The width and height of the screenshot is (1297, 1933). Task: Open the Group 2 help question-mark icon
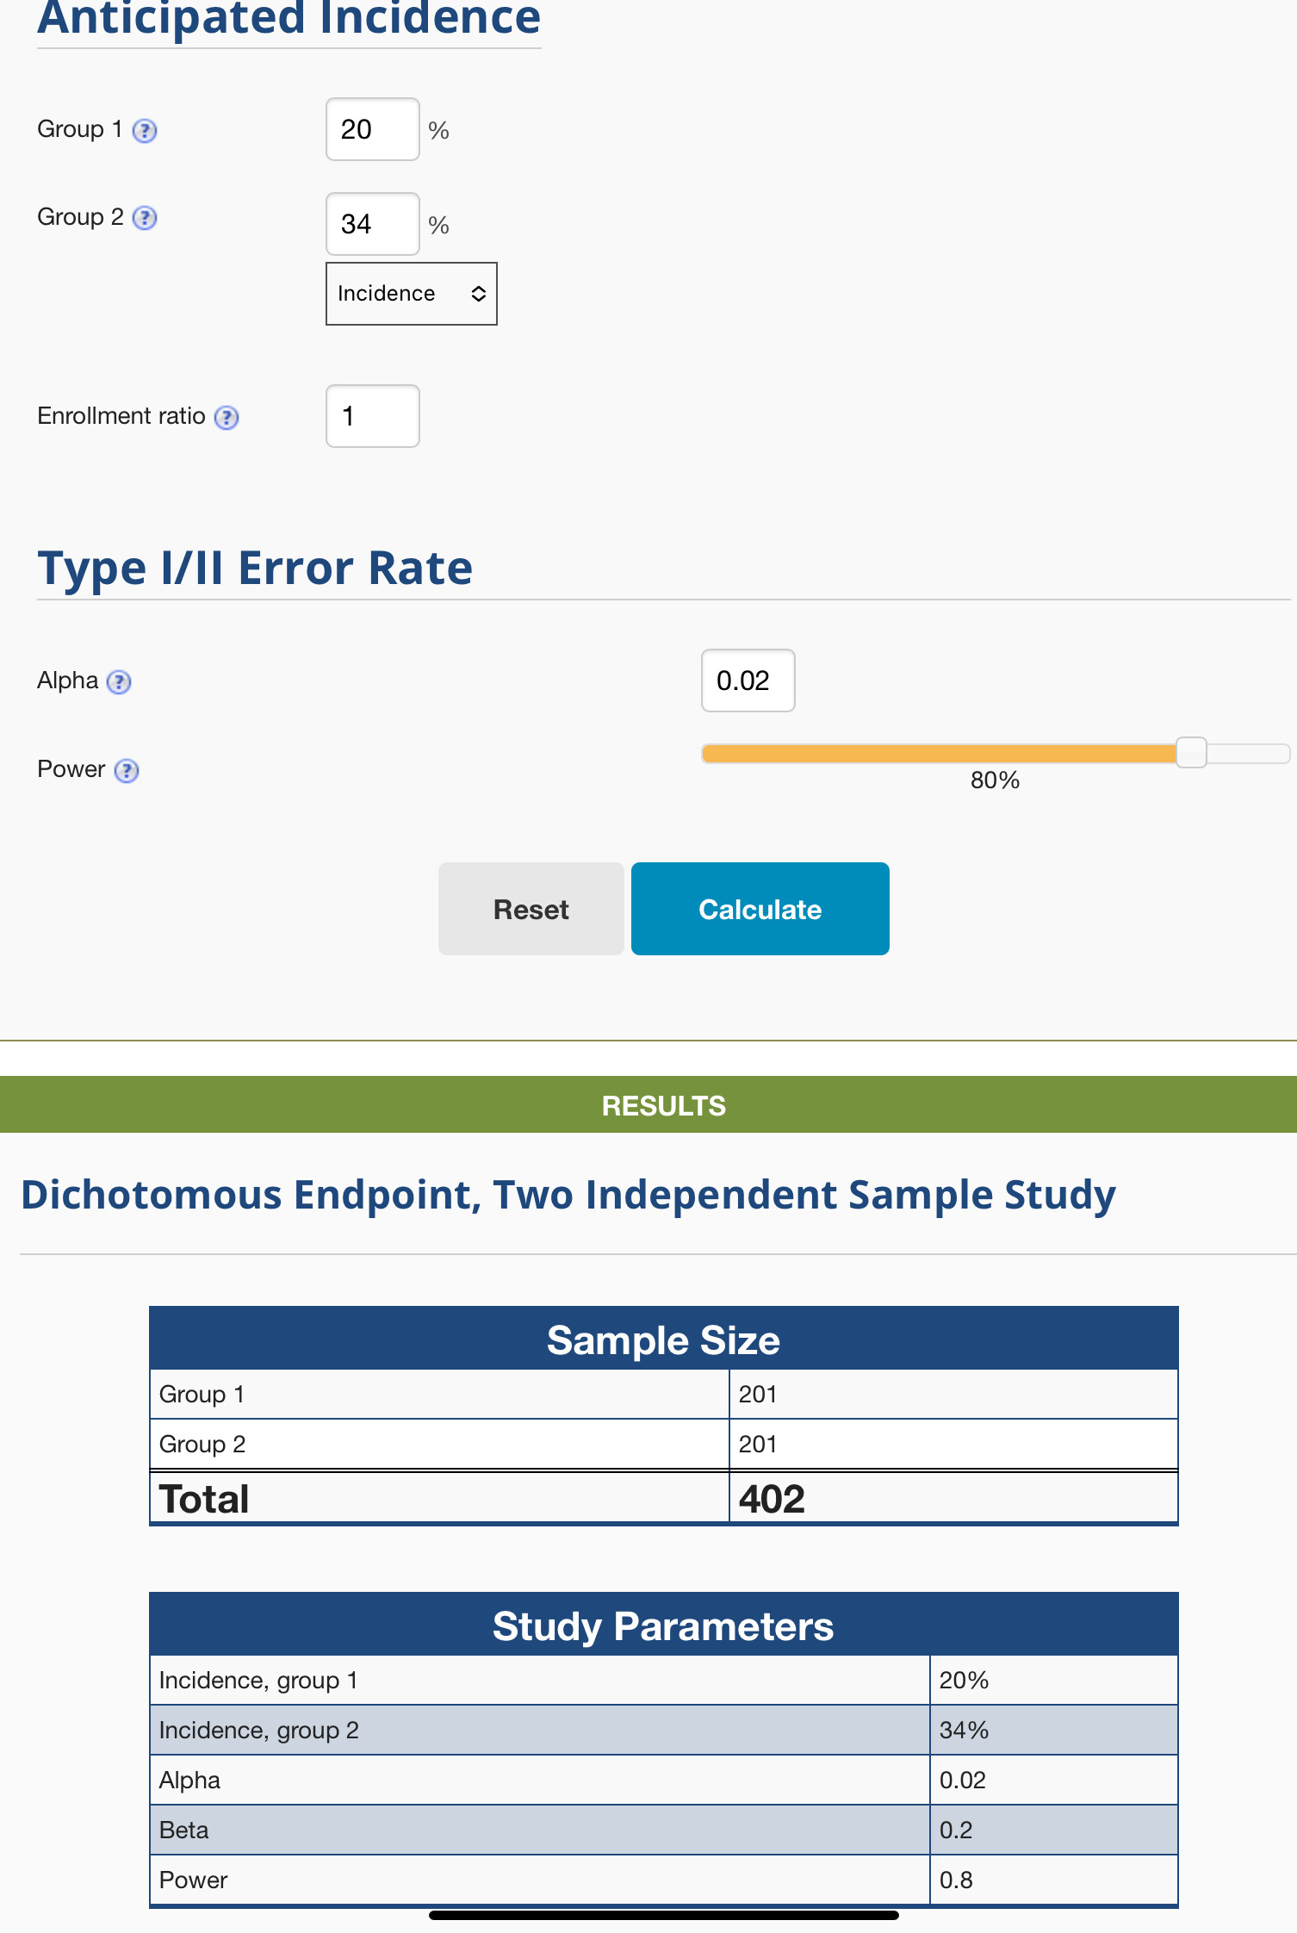[x=145, y=218]
